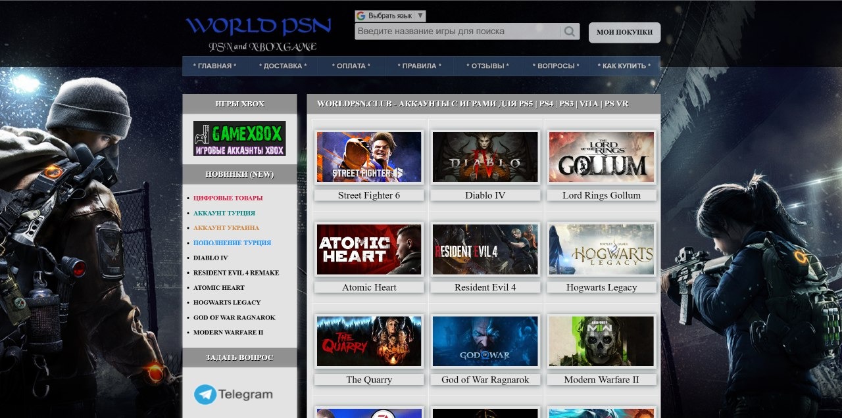
Task: Go to the ГЛАВНАЯ menu item
Action: pyautogui.click(x=214, y=66)
